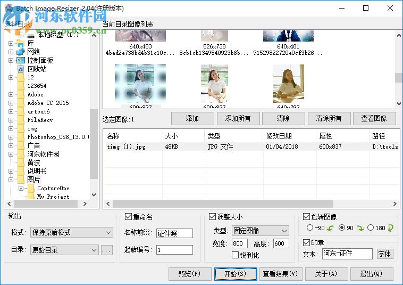Click the stamp 文本 text field
403x285 pixels.
347,254
